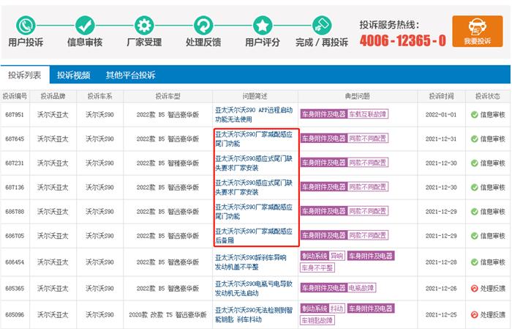Click the 投诉编号 column header
This screenshot has height=329, width=512.
click(15, 96)
